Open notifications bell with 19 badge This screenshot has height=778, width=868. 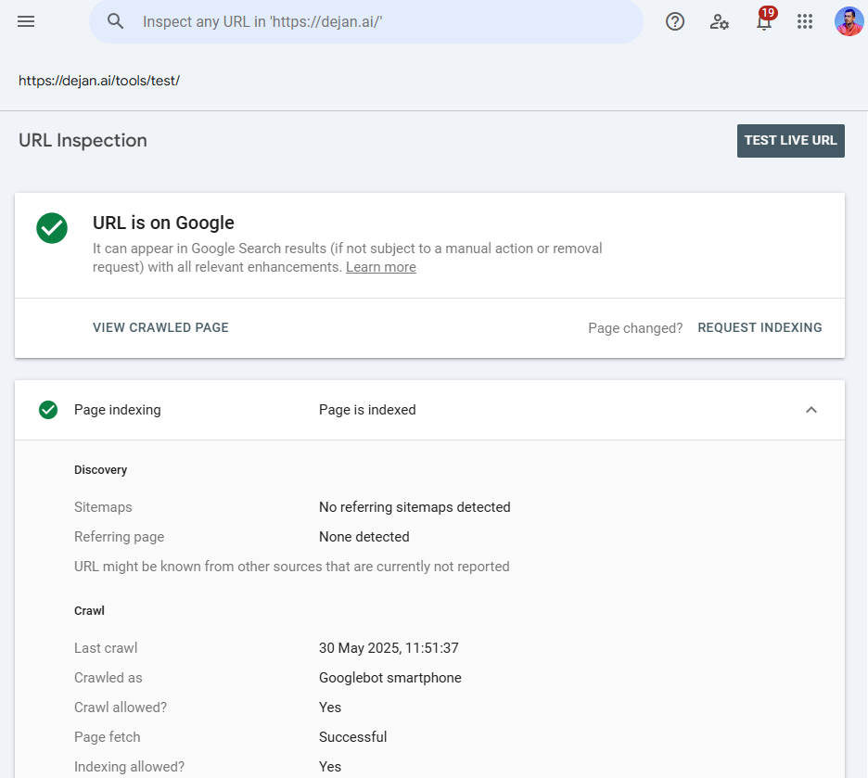(764, 20)
